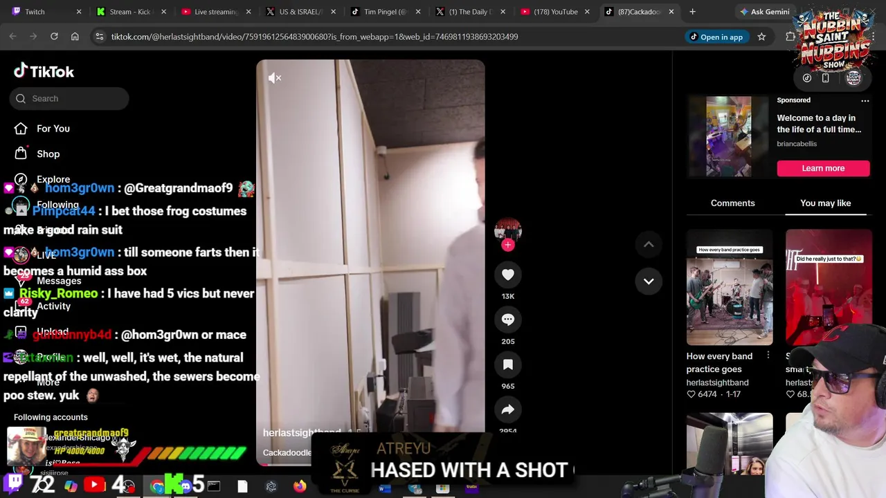Bookmark this page with the star icon

click(x=761, y=37)
